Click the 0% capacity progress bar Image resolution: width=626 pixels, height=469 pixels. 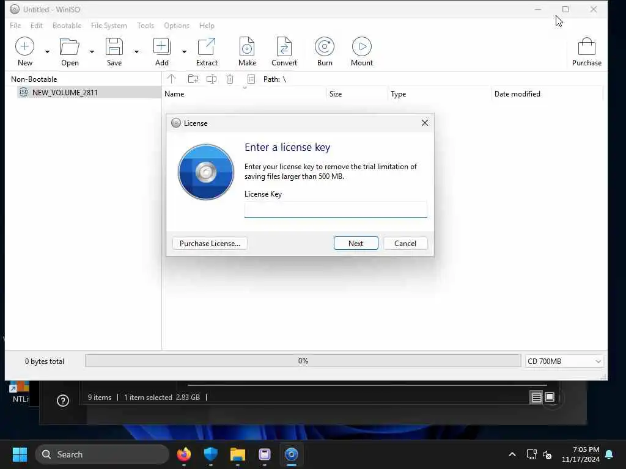(303, 361)
